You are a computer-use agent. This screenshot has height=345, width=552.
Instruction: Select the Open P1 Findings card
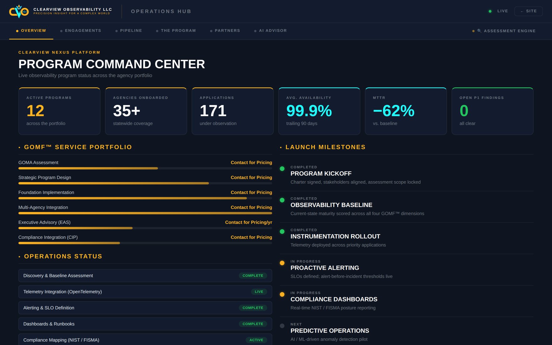pos(492,111)
